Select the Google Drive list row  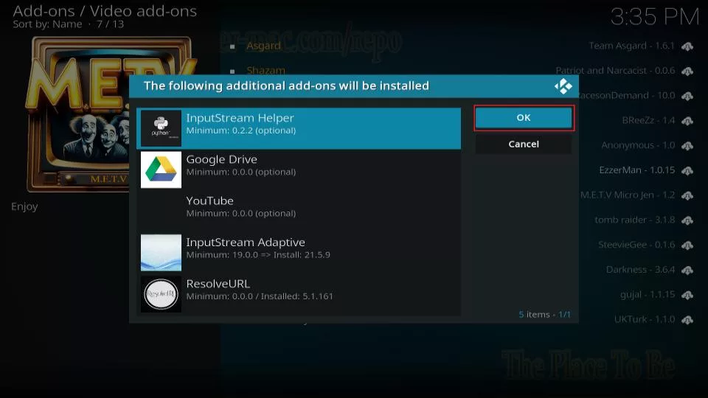299,165
